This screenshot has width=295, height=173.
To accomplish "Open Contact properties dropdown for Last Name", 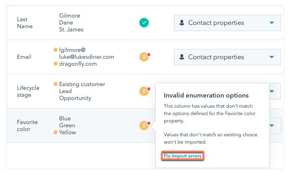I will coord(228,23).
